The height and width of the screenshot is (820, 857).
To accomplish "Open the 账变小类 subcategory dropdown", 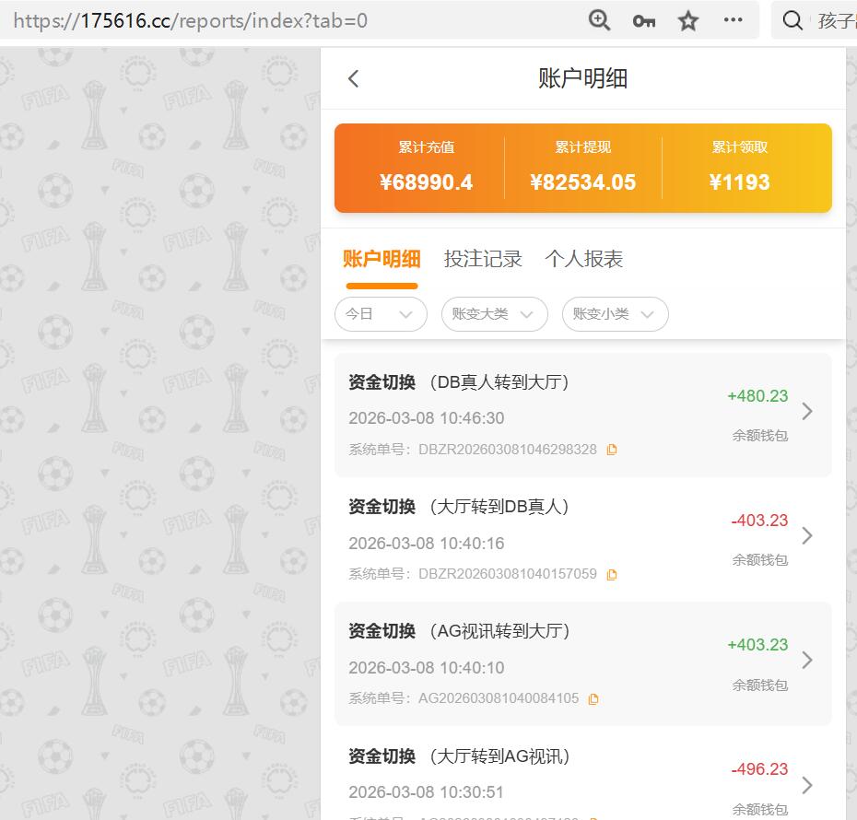I will (x=615, y=314).
